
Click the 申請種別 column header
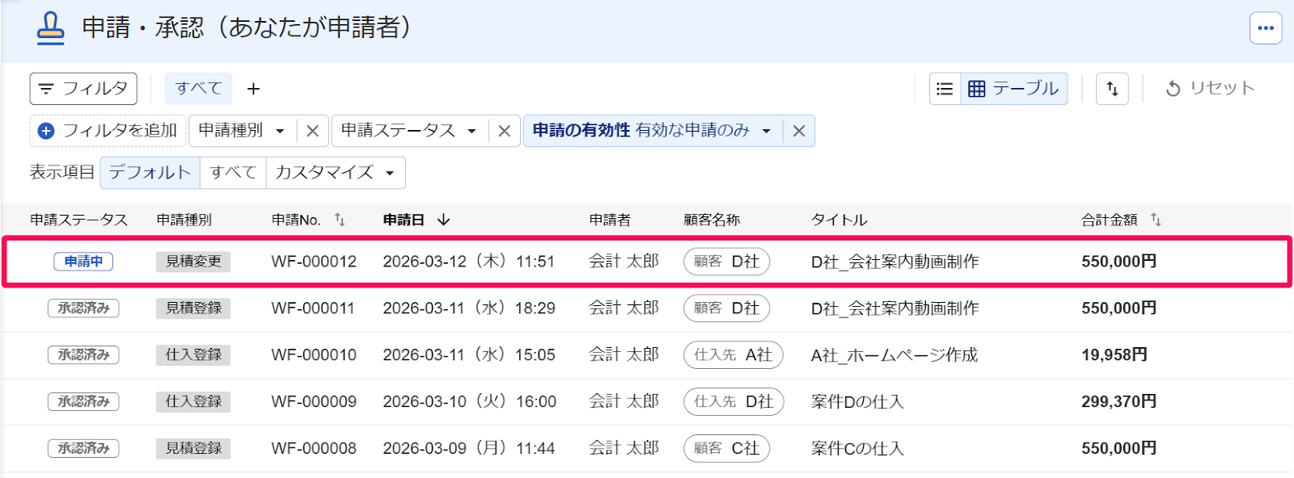(x=184, y=220)
